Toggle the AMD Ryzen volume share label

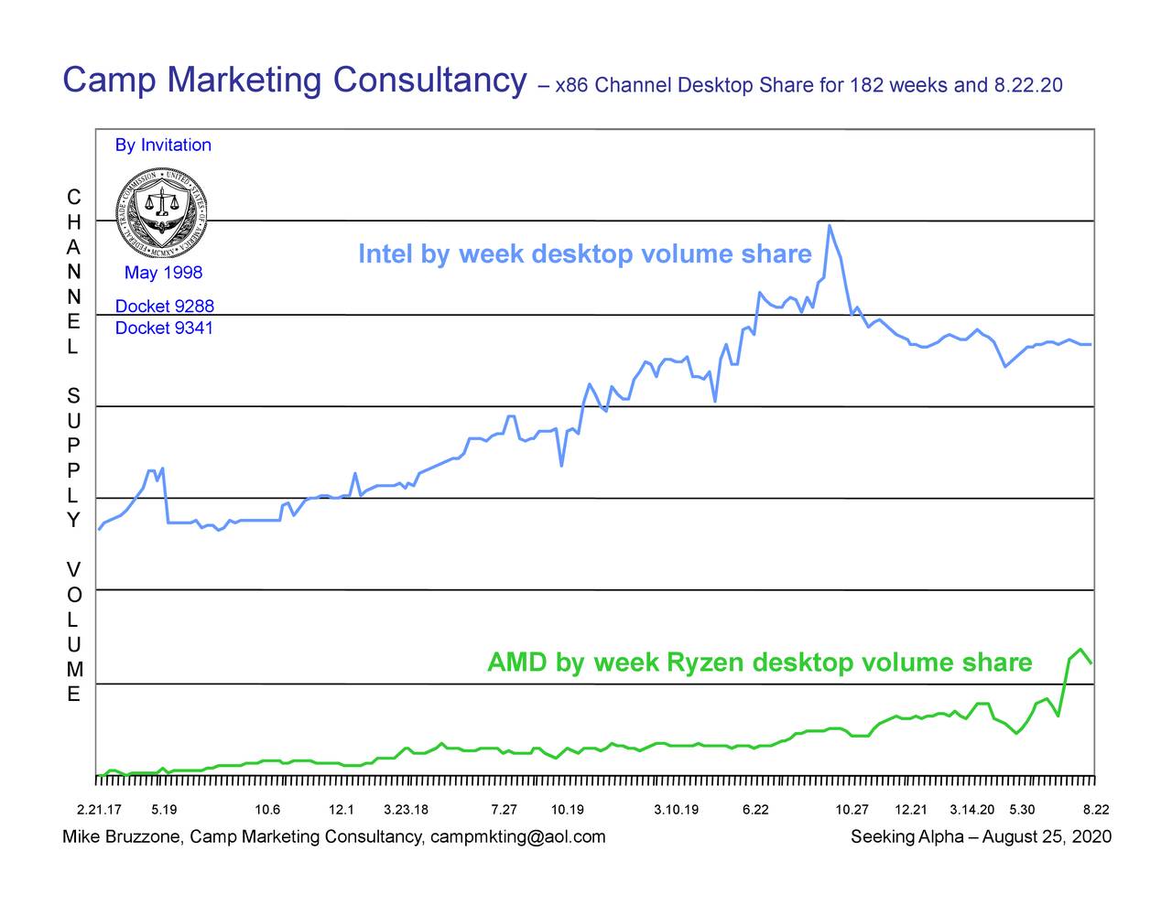[x=758, y=662]
